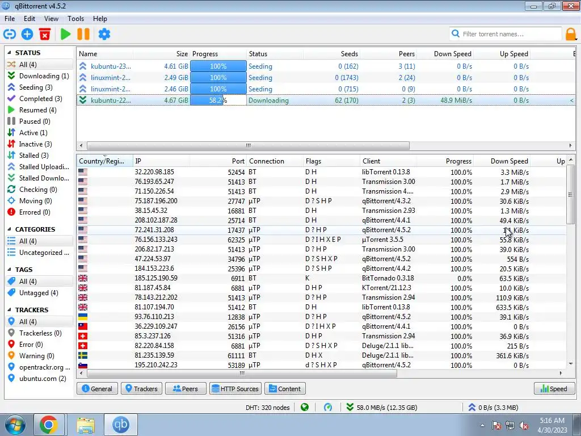581x436 pixels.
Task: Open the Help menu
Action: pyautogui.click(x=100, y=19)
